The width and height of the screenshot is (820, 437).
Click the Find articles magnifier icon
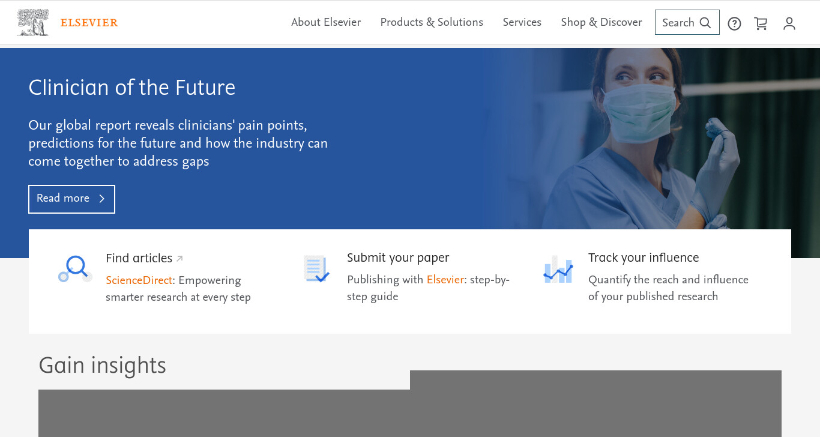point(75,269)
